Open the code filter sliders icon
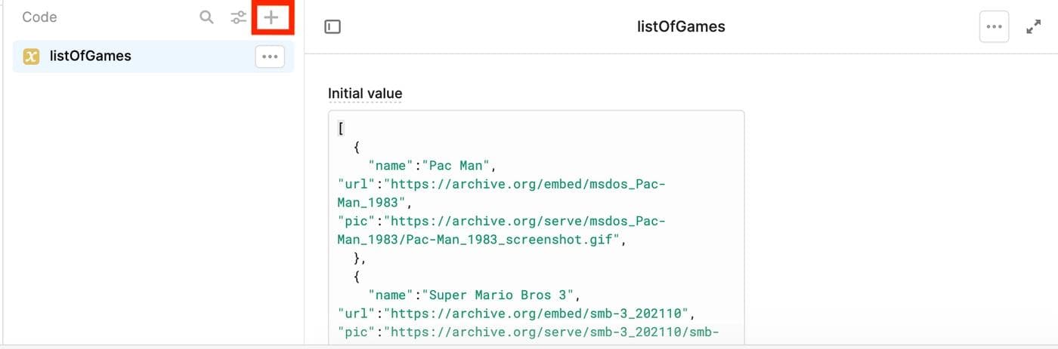Image resolution: width=1058 pixels, height=349 pixels. [x=239, y=17]
